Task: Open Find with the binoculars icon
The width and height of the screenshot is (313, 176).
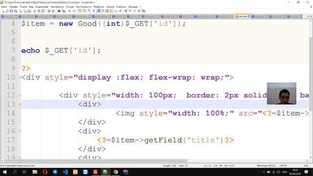Action: point(59,11)
